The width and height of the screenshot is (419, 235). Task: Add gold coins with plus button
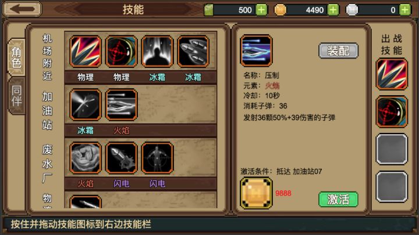tap(333, 10)
